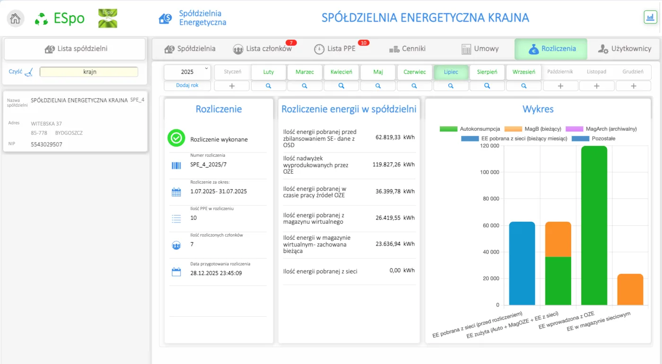Add settlement with plus under Grudzień
The image size is (662, 364).
pyautogui.click(x=633, y=86)
